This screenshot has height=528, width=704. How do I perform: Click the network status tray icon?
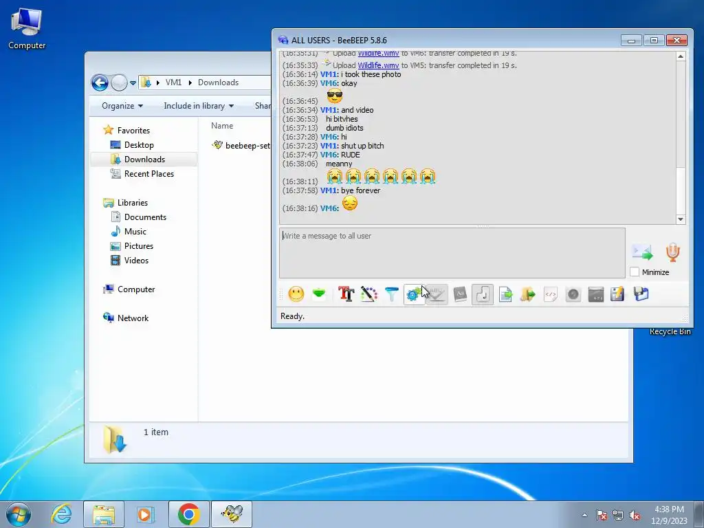618,515
